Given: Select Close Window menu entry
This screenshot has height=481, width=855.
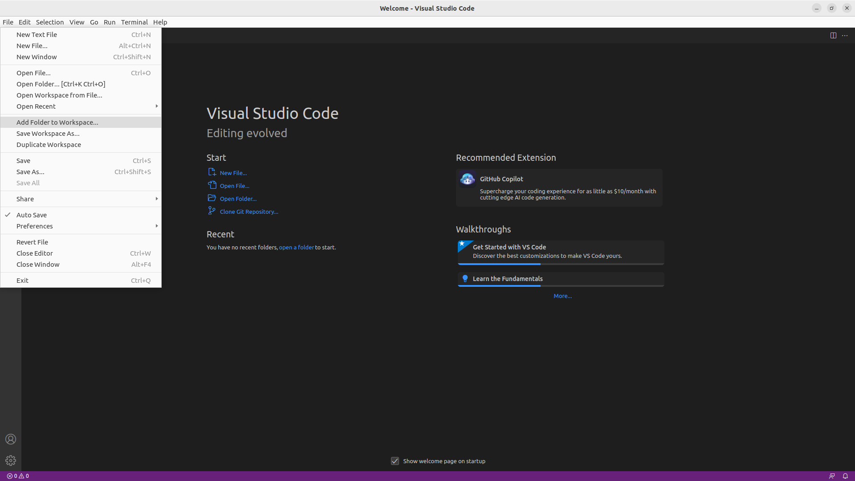Looking at the screenshot, I should tap(81, 265).
